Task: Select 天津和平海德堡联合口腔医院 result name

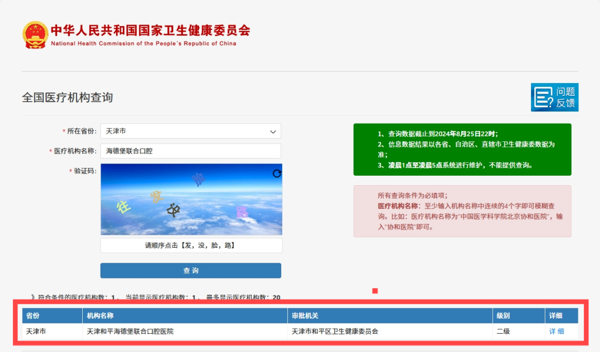Action: pyautogui.click(x=130, y=331)
